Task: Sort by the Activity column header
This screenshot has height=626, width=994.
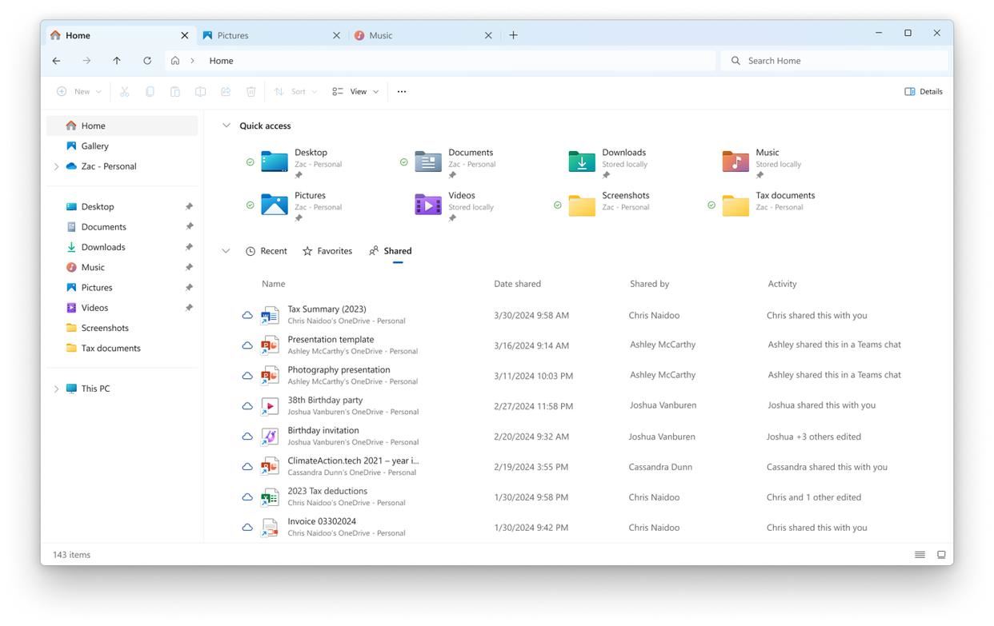Action: (782, 284)
